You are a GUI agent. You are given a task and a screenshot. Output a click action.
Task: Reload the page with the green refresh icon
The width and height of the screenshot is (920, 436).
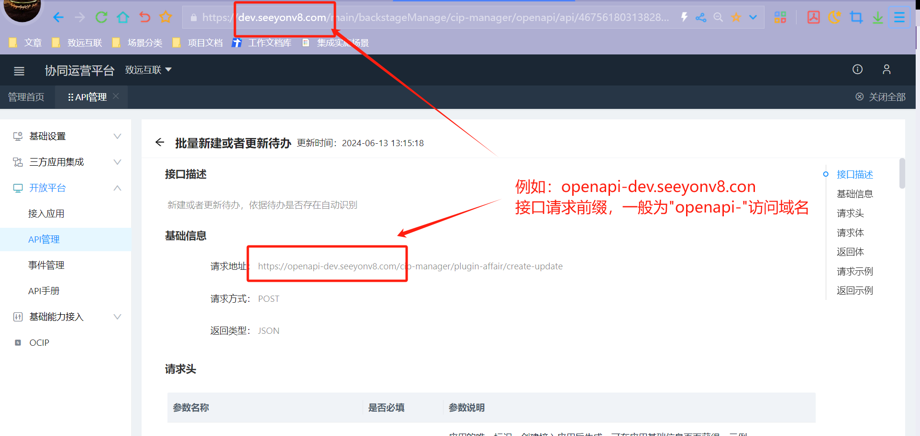(101, 18)
